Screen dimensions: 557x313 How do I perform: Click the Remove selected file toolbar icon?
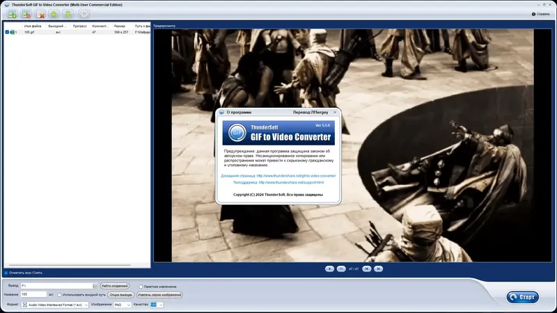pyautogui.click(x=26, y=14)
